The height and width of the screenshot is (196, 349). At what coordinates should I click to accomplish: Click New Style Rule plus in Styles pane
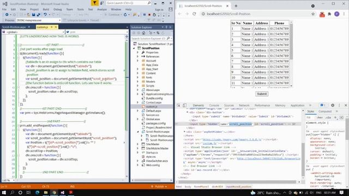335,118
